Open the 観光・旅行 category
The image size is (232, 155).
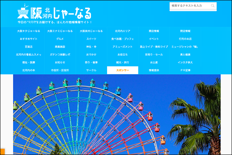(123, 62)
